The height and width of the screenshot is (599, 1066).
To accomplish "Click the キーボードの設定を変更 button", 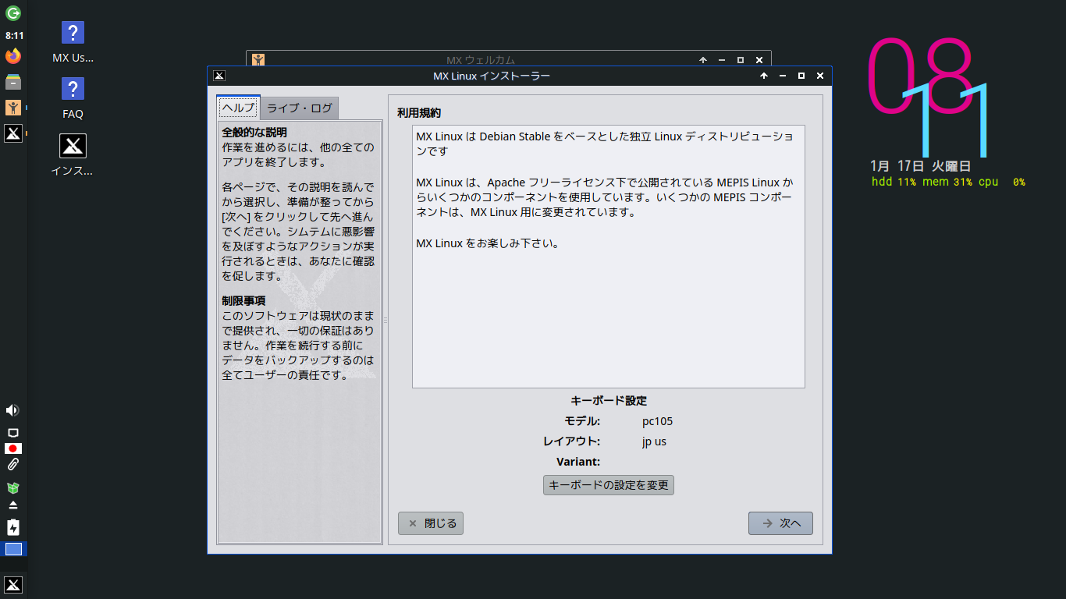I will click(609, 485).
